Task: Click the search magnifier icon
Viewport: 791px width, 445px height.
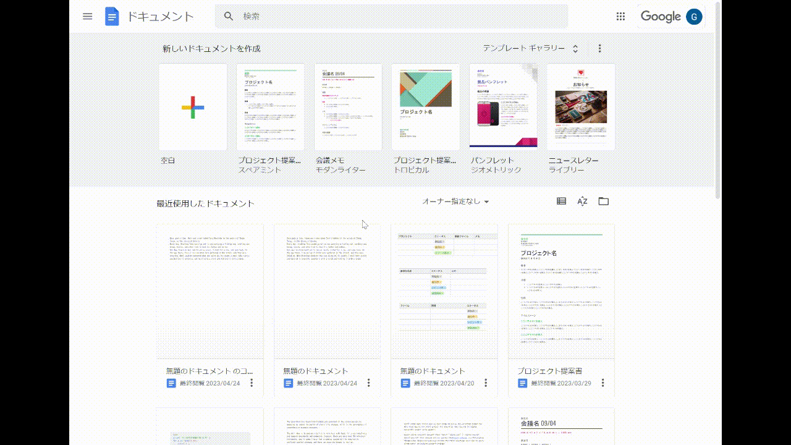Action: point(229,17)
